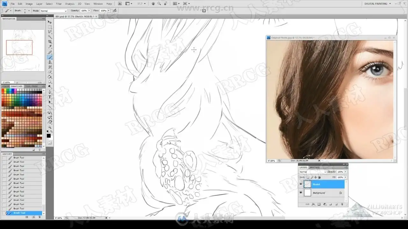
Task: Hide the Background layer with eye icon
Action: click(x=301, y=193)
